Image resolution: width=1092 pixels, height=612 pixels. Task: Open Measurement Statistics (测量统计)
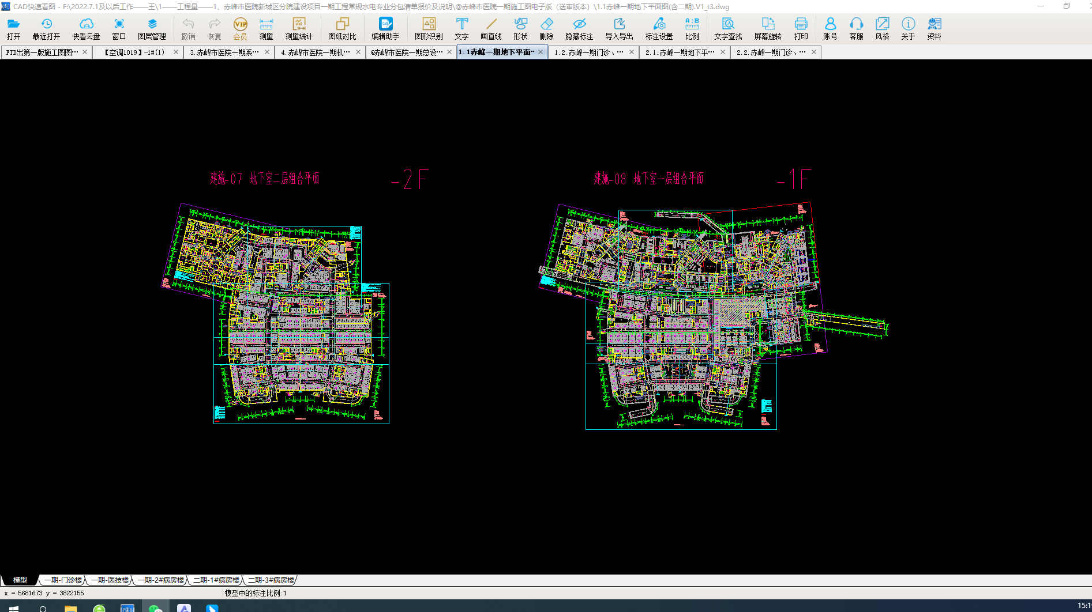299,29
